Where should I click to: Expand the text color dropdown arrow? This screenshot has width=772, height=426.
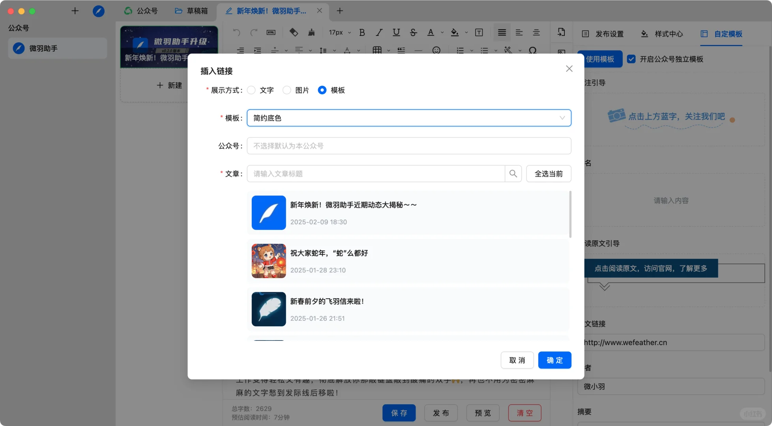[x=442, y=32]
